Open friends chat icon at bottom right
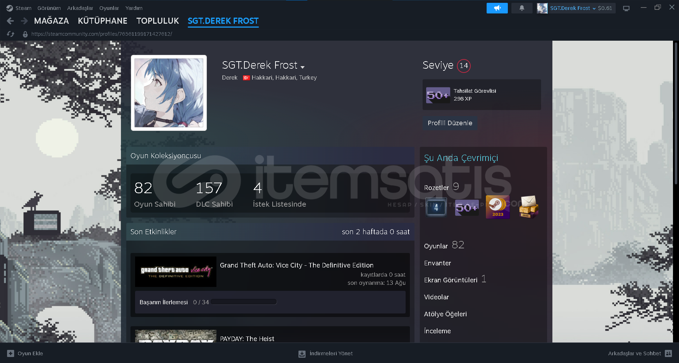This screenshot has width=679, height=363. (668, 353)
